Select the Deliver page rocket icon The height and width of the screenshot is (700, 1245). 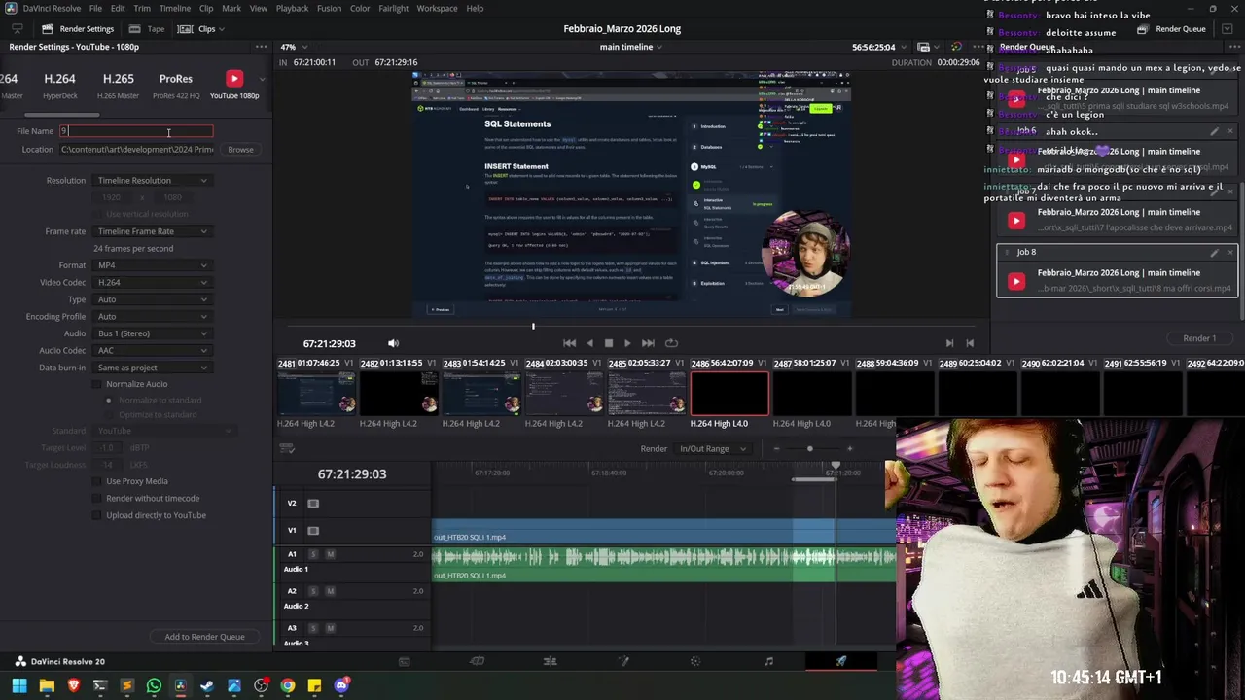(841, 661)
